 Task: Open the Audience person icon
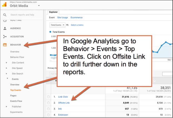5,28
